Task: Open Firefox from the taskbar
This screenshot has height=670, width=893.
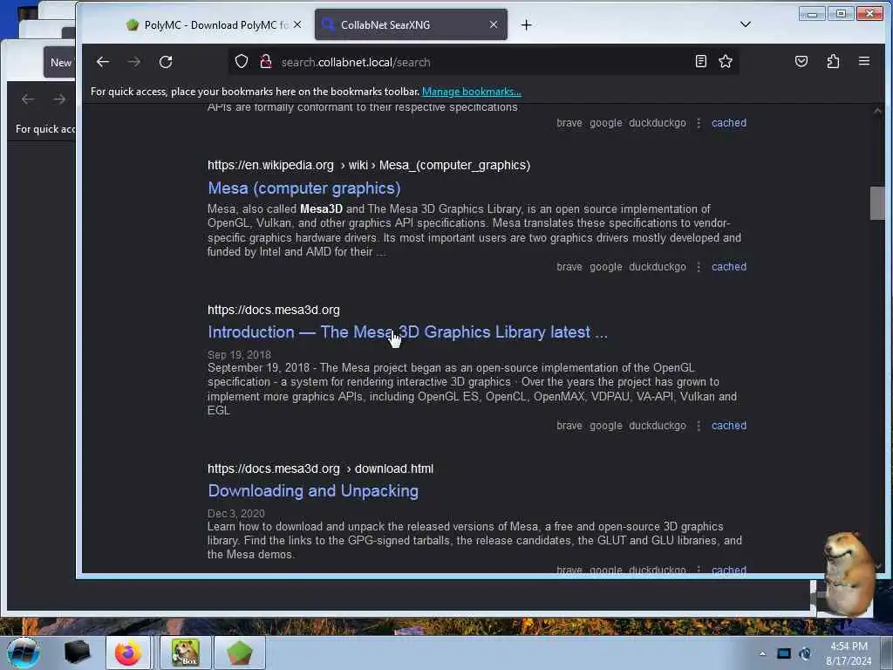Action: (x=128, y=653)
